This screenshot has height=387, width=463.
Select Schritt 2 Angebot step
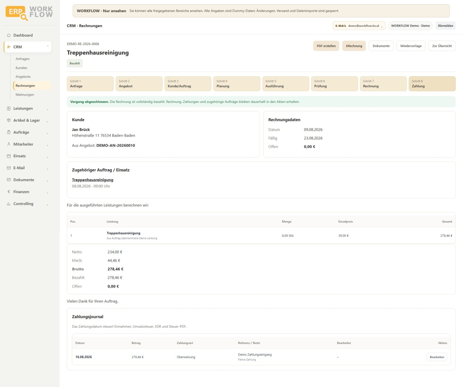pos(139,84)
